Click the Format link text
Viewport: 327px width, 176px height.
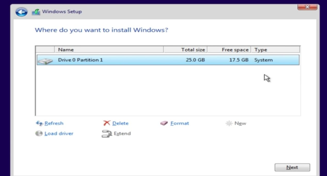180,123
